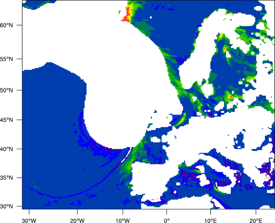Click the 30°W longitude label

point(29,221)
